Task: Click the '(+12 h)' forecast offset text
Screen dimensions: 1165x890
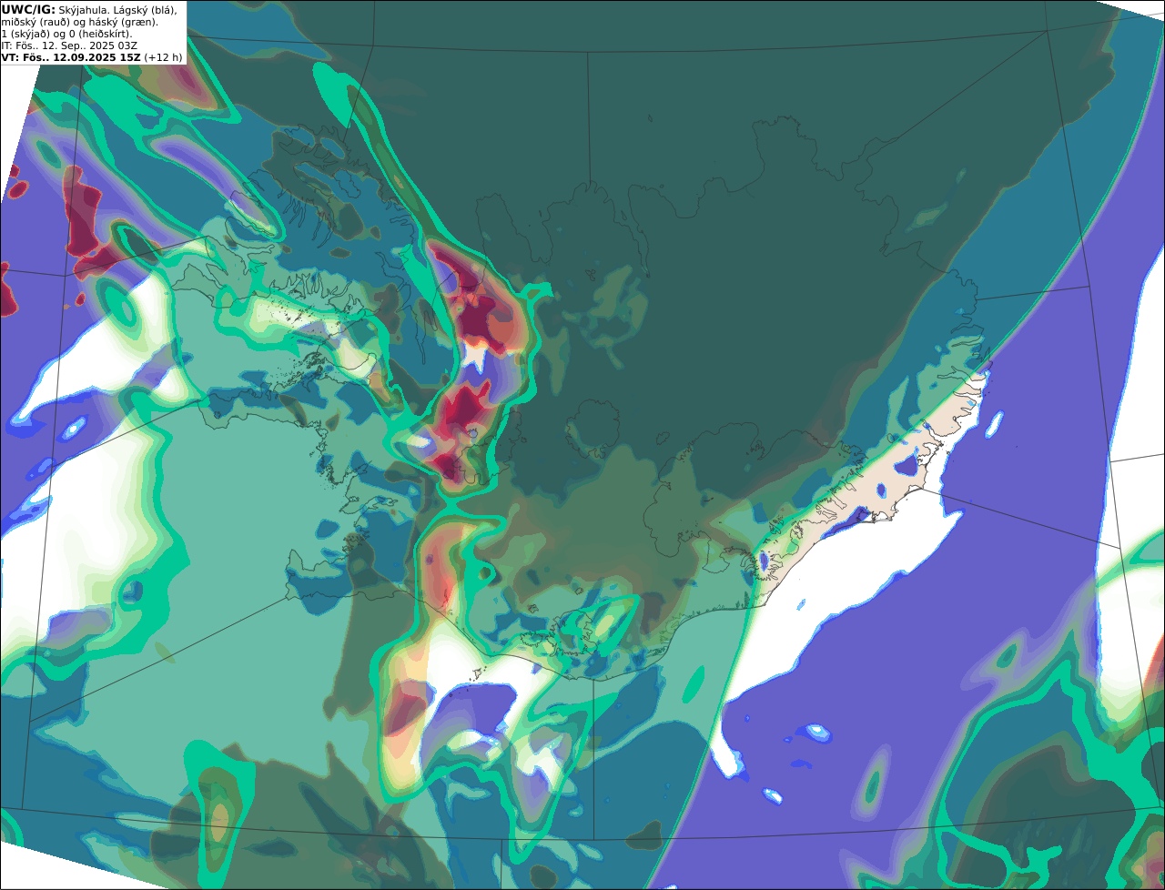Action: (x=163, y=56)
